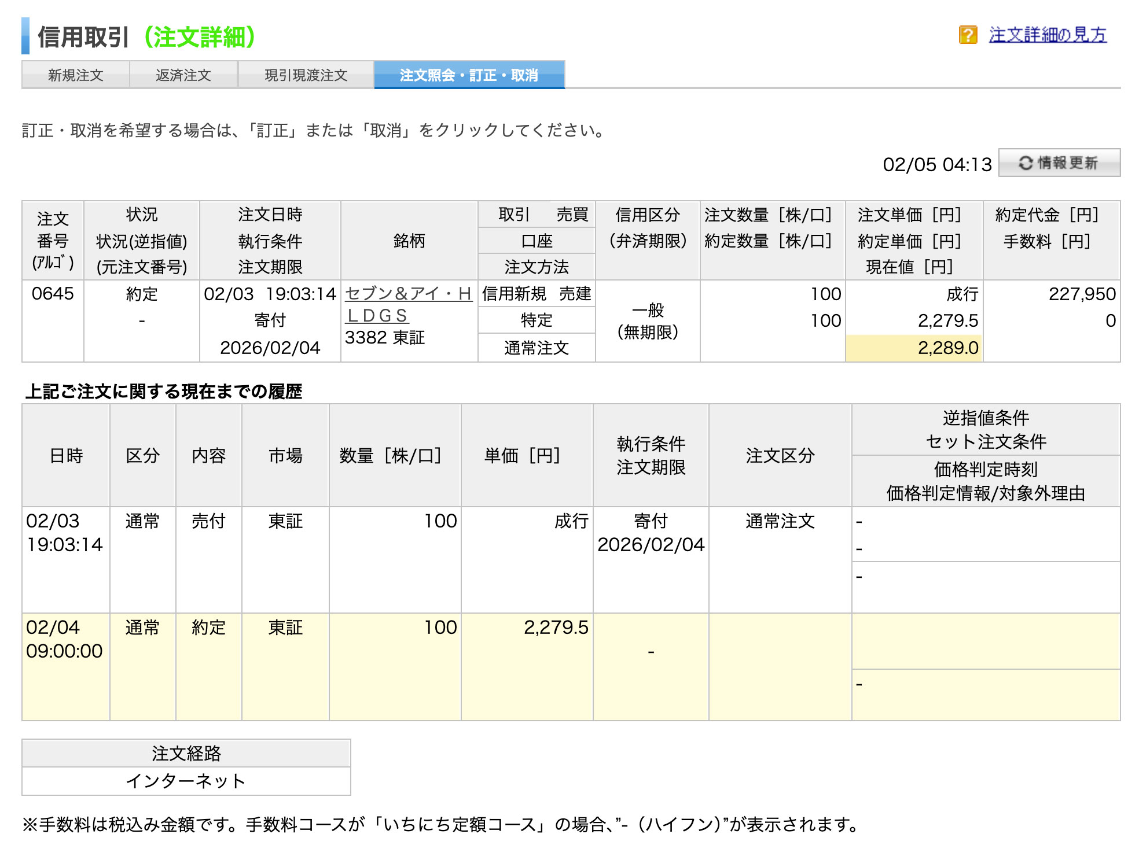Click the 約定 price 2,279.5 in history
The width and height of the screenshot is (1139, 856).
coord(556,628)
